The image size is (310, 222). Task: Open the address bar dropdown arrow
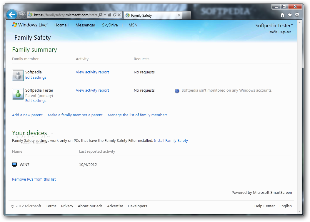(x=105, y=15)
